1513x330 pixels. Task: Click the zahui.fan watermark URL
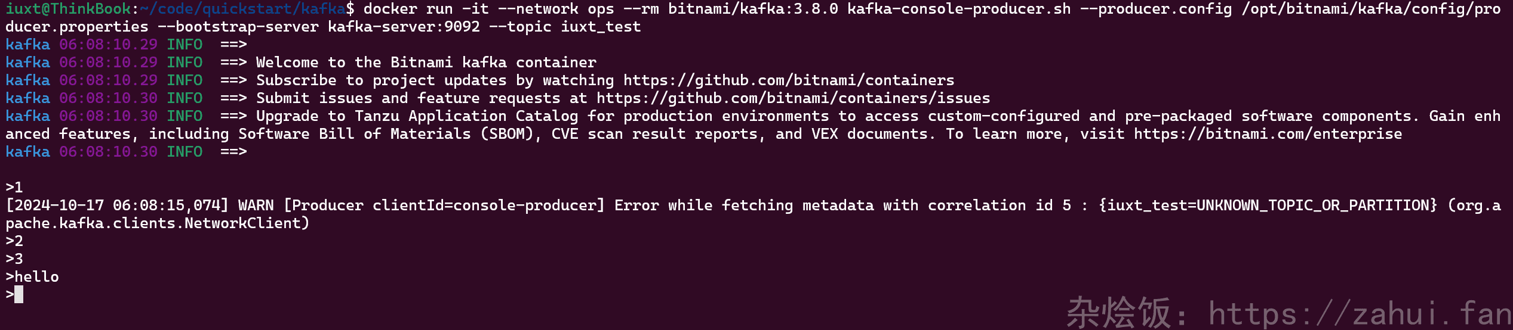tap(1360, 313)
